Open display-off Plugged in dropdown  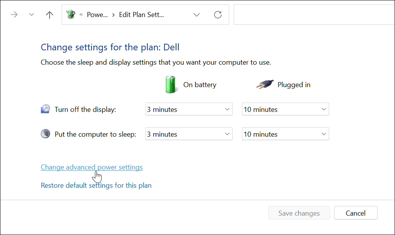coord(285,109)
